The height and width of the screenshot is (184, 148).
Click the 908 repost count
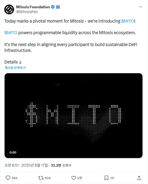click(48, 178)
